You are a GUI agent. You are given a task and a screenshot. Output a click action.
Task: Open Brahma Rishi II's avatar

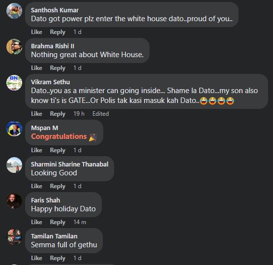click(x=14, y=47)
